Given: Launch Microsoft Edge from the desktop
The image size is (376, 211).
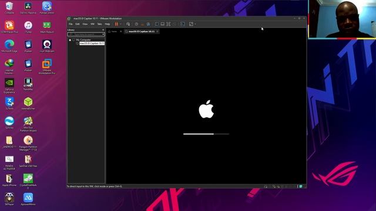Looking at the screenshot, I should [x=9, y=46].
